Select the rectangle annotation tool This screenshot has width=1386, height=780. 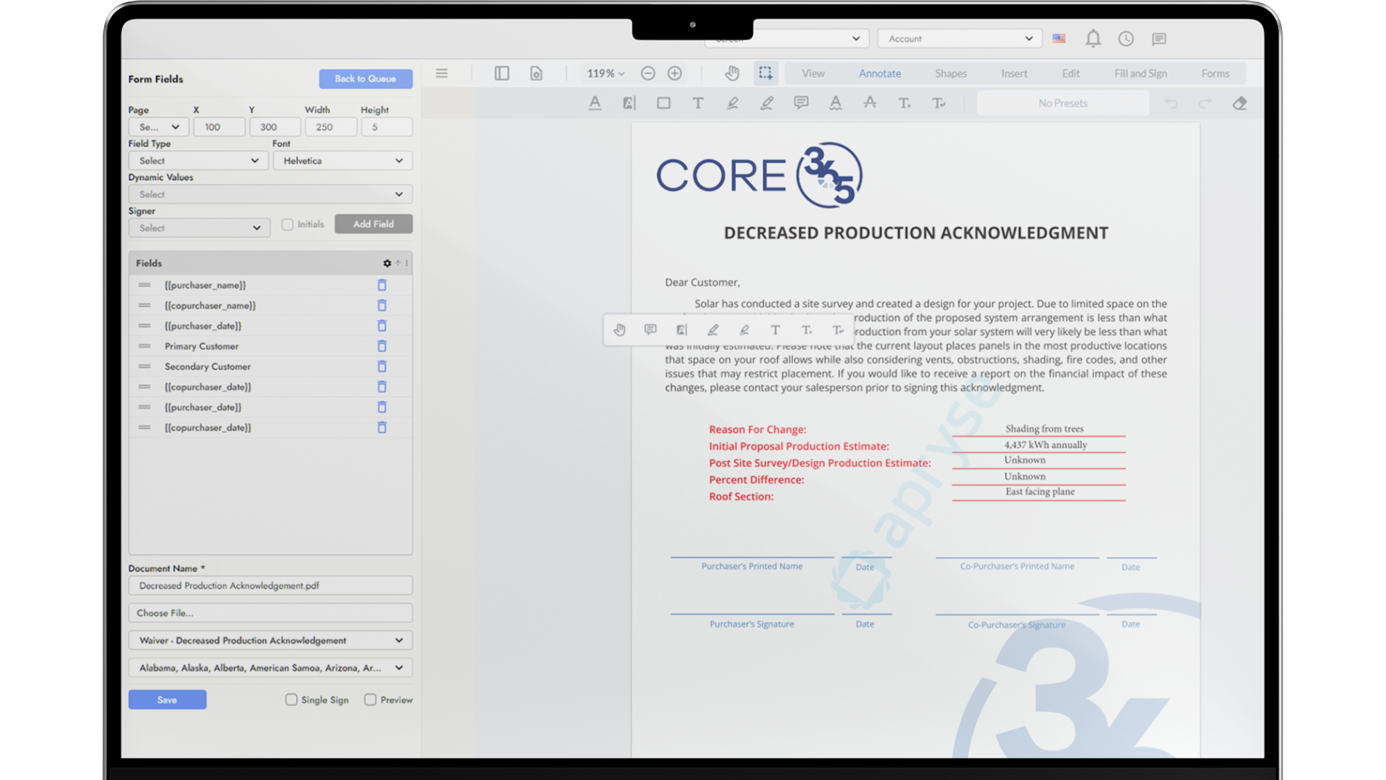tap(663, 103)
